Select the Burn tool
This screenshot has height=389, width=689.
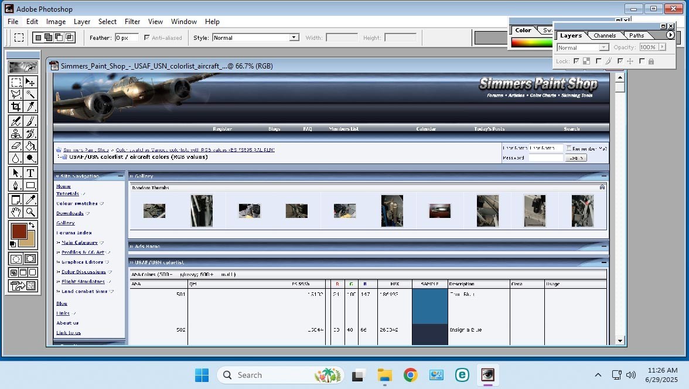tap(30, 158)
